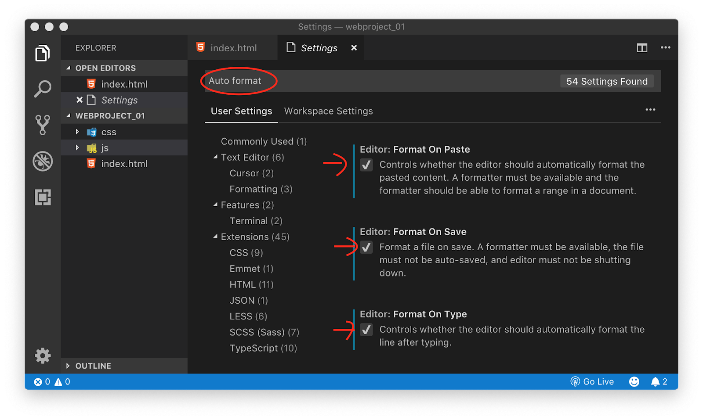Open more actions menu with ellipsis
Image resolution: width=703 pixels, height=420 pixels.
665,47
